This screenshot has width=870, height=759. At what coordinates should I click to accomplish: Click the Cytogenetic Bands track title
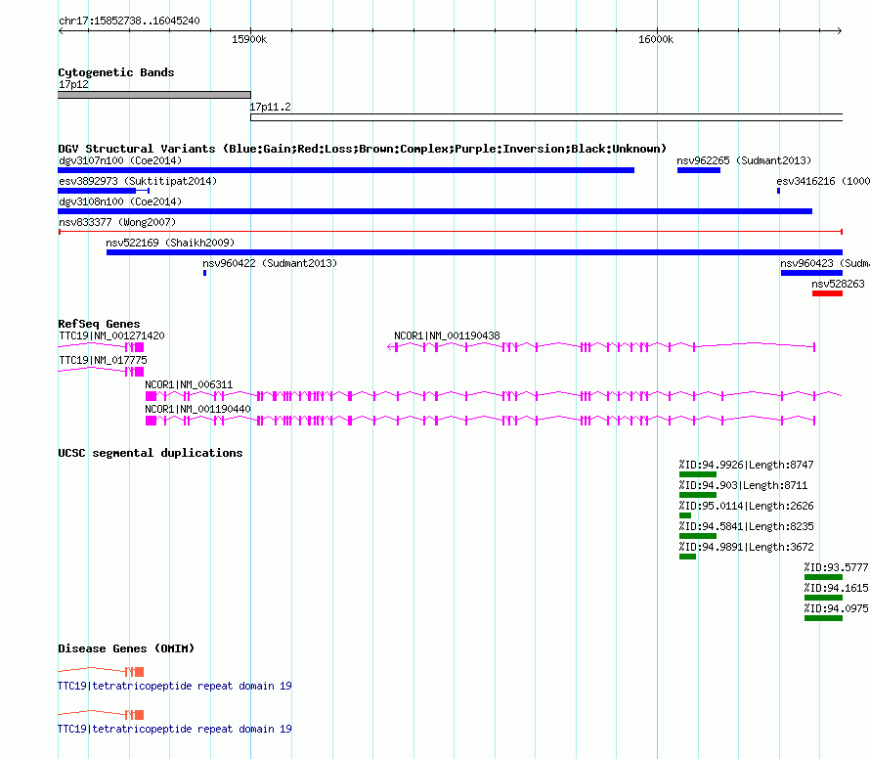click(116, 72)
